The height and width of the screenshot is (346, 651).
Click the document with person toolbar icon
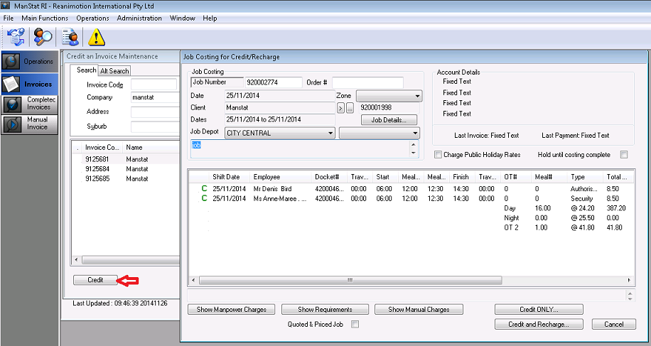[70, 37]
